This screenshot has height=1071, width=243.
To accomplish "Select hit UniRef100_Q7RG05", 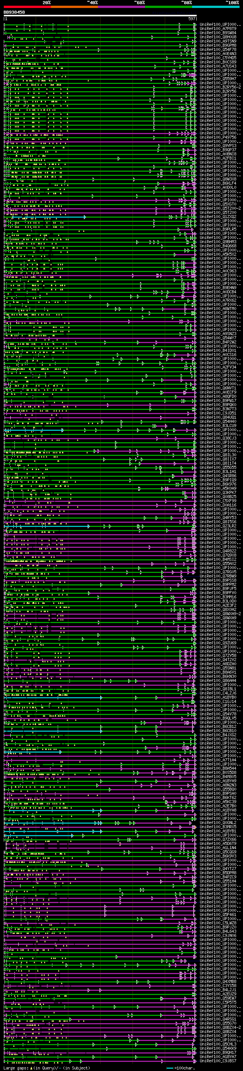I will coord(218,572).
